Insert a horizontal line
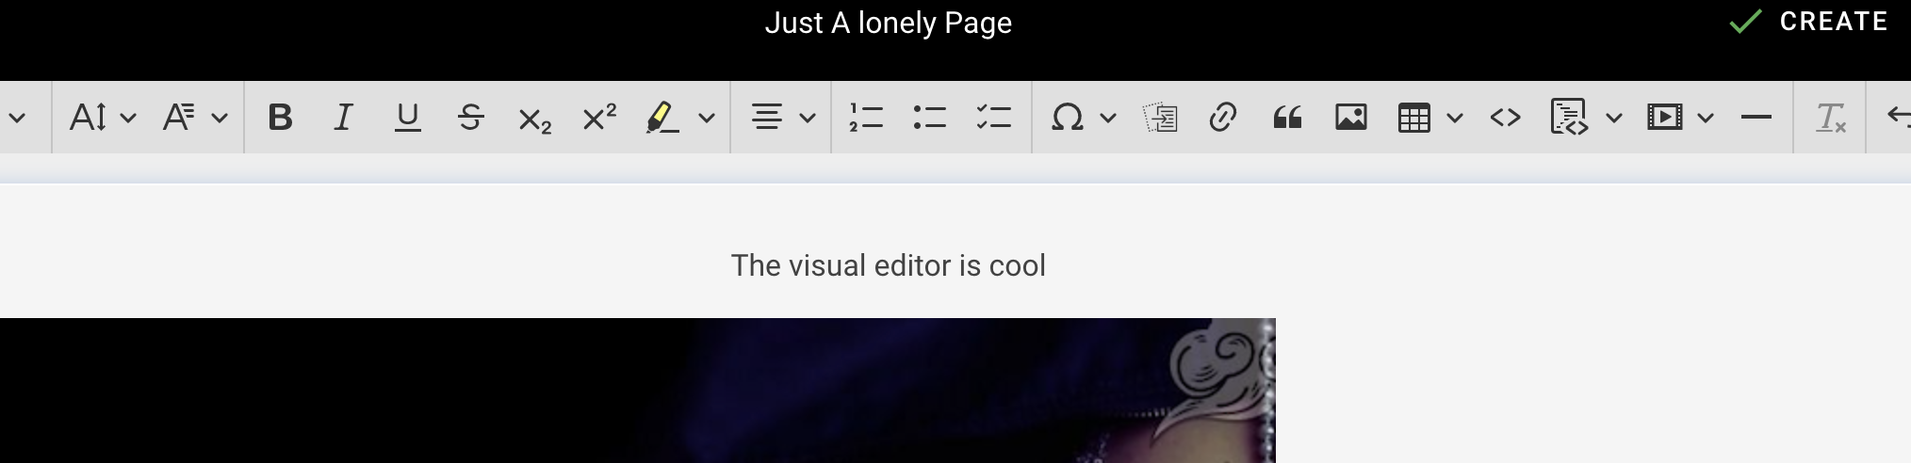The height and width of the screenshot is (463, 1911). pyautogui.click(x=1756, y=118)
